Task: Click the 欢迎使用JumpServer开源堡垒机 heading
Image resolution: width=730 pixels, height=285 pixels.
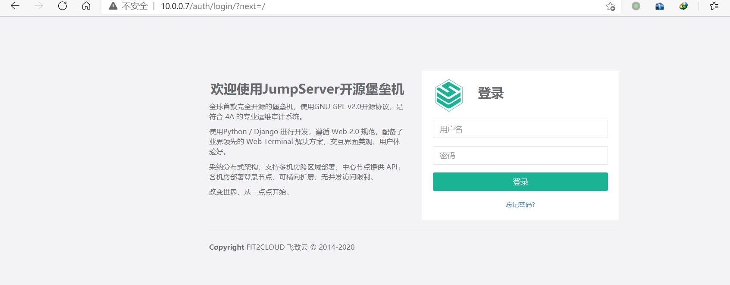Action: [307, 89]
